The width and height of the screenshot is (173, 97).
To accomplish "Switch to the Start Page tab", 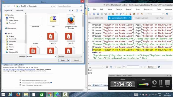I will 159,18.
